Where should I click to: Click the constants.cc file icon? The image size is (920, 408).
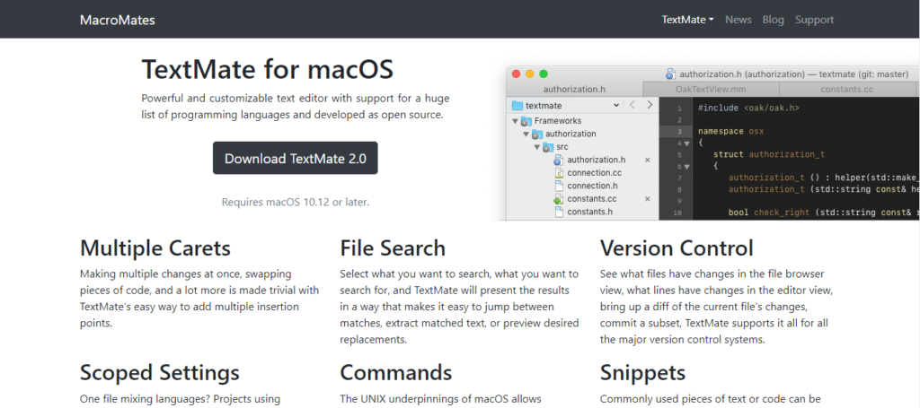click(559, 199)
